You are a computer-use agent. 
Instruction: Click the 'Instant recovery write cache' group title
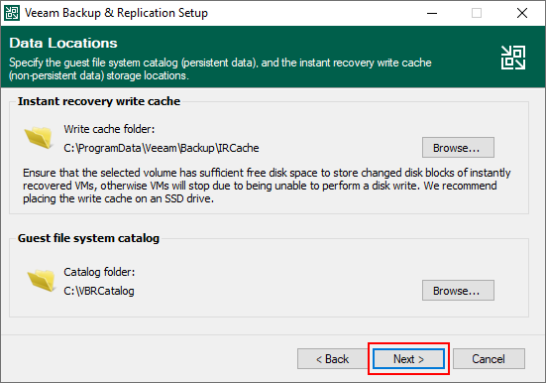click(x=99, y=101)
